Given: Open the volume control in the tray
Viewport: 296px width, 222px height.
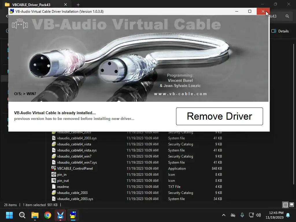Looking at the screenshot, I should pyautogui.click(x=258, y=215).
